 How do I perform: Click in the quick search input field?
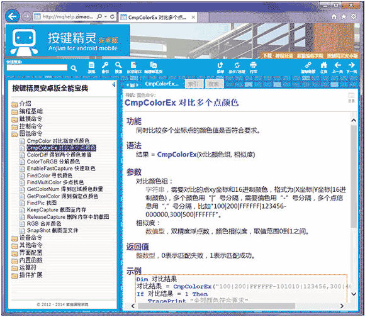tap(37, 67)
